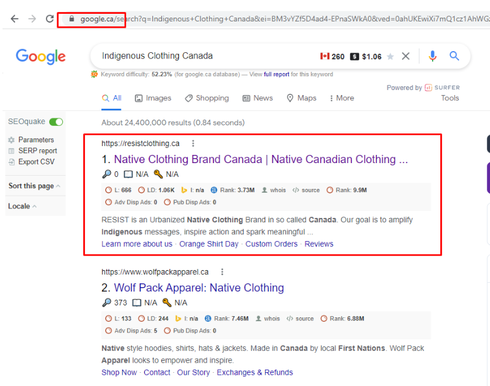The image size is (490, 386).
Task: Open the search Tools button
Action: tap(450, 98)
